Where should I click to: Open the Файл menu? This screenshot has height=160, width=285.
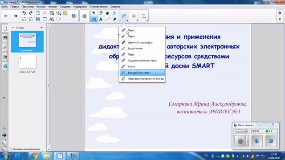point(4,7)
